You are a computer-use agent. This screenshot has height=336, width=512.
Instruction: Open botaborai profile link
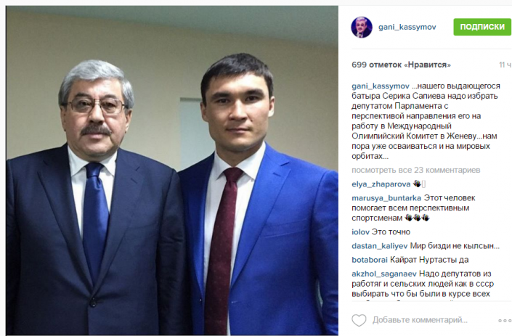click(370, 260)
